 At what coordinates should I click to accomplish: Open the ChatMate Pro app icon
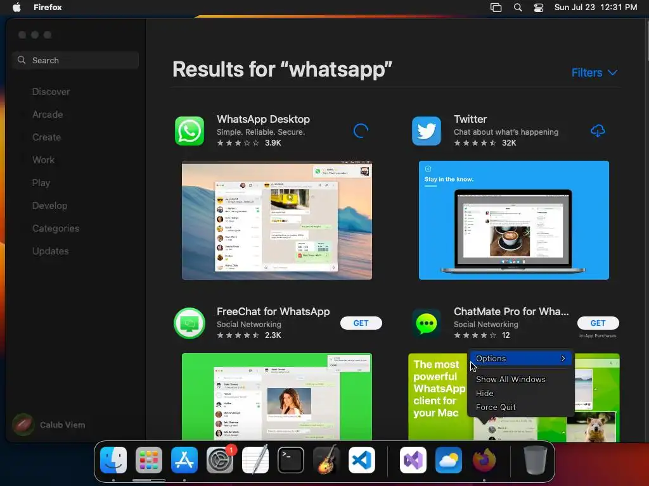point(427,323)
